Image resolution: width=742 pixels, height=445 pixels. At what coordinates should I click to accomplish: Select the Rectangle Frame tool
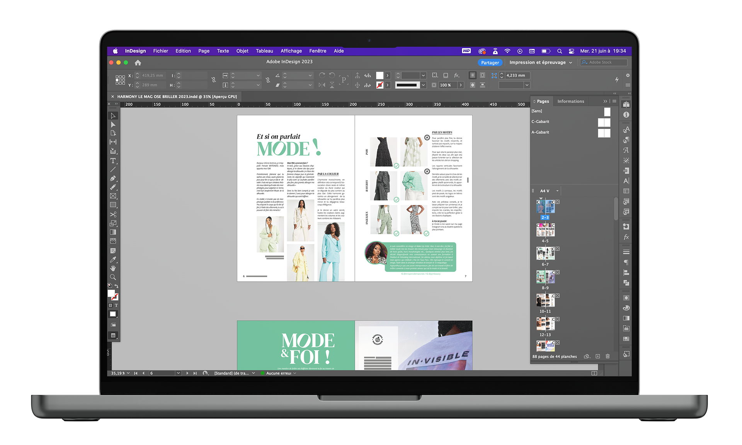pyautogui.click(x=113, y=196)
